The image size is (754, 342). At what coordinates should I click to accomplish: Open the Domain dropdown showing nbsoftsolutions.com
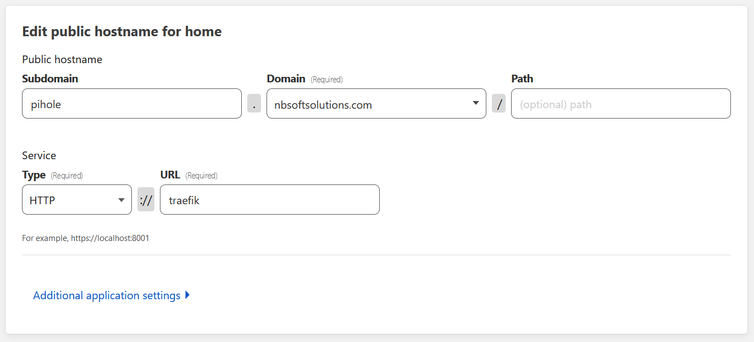[368, 104]
